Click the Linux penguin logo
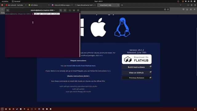This screenshot has height=111, width=197. (x=122, y=27)
